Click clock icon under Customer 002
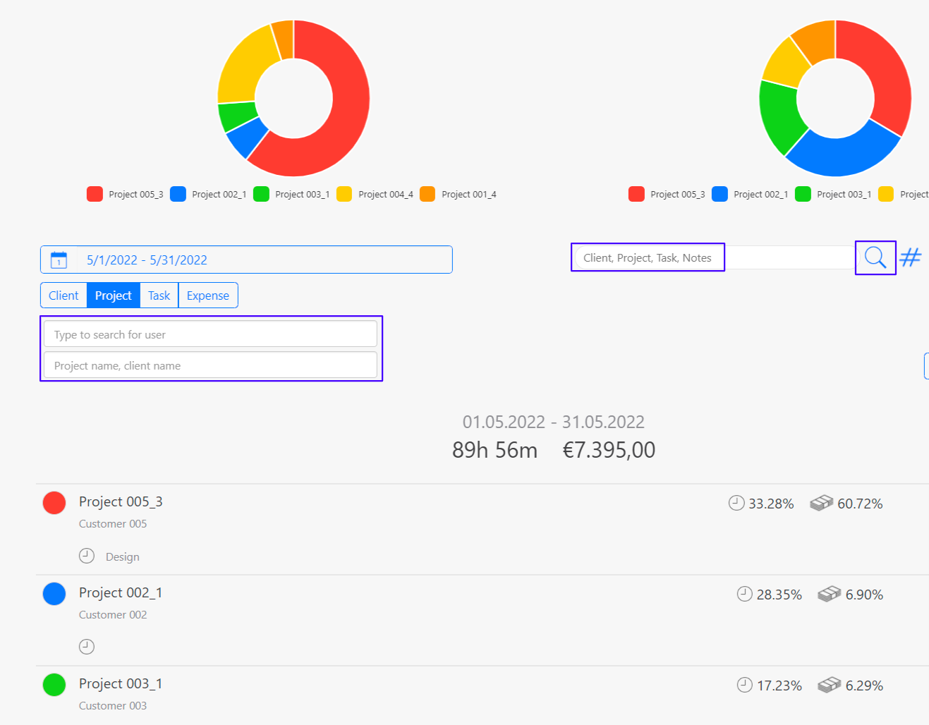The height and width of the screenshot is (725, 929). tap(87, 646)
